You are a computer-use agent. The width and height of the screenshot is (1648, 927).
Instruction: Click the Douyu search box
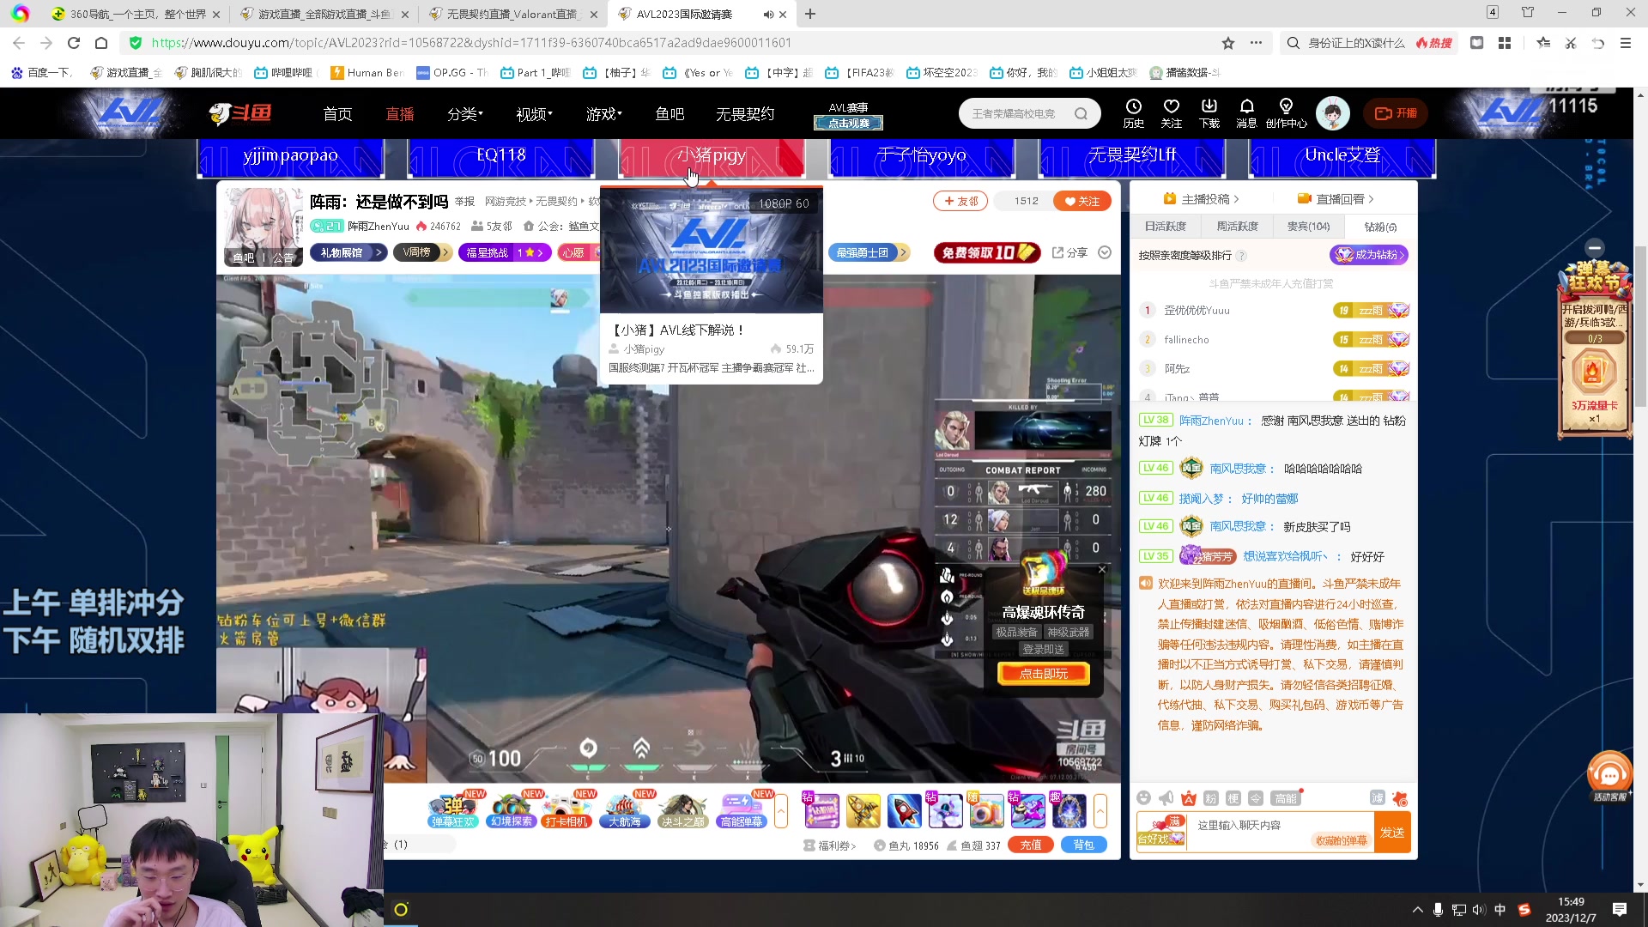coord(1028,113)
